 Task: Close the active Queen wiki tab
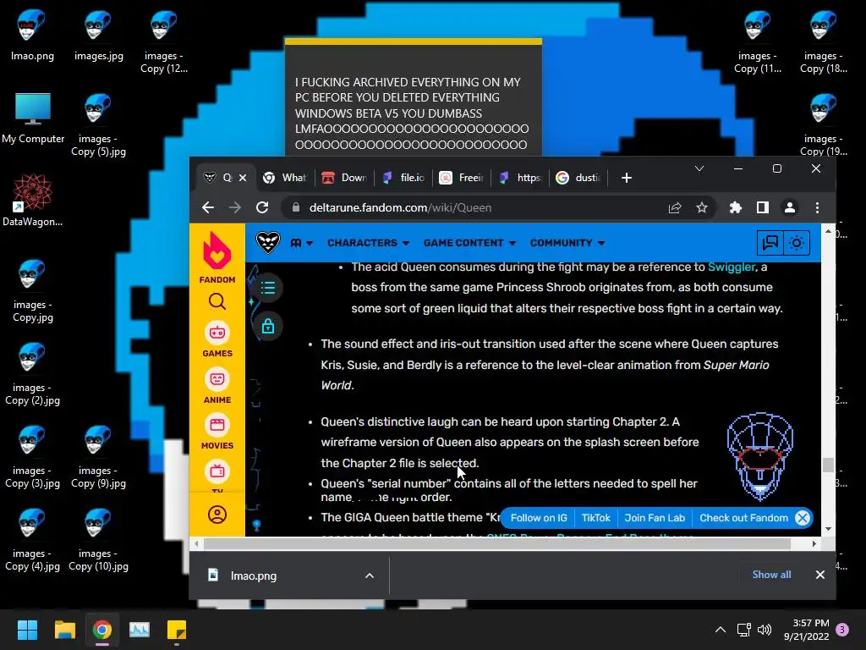(x=243, y=178)
